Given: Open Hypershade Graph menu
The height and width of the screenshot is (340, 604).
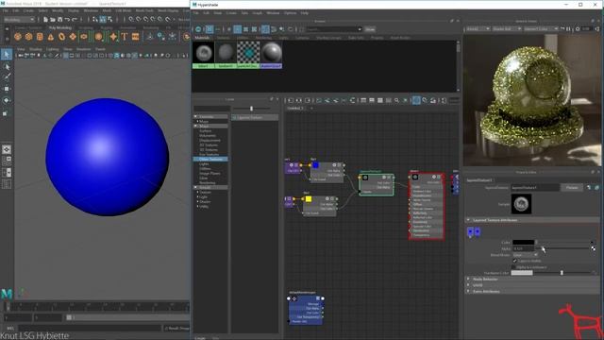Looking at the screenshot, I should point(258,12).
